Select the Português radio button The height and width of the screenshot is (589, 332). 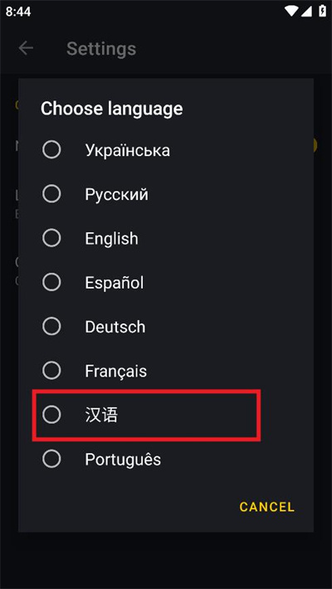pyautogui.click(x=51, y=459)
